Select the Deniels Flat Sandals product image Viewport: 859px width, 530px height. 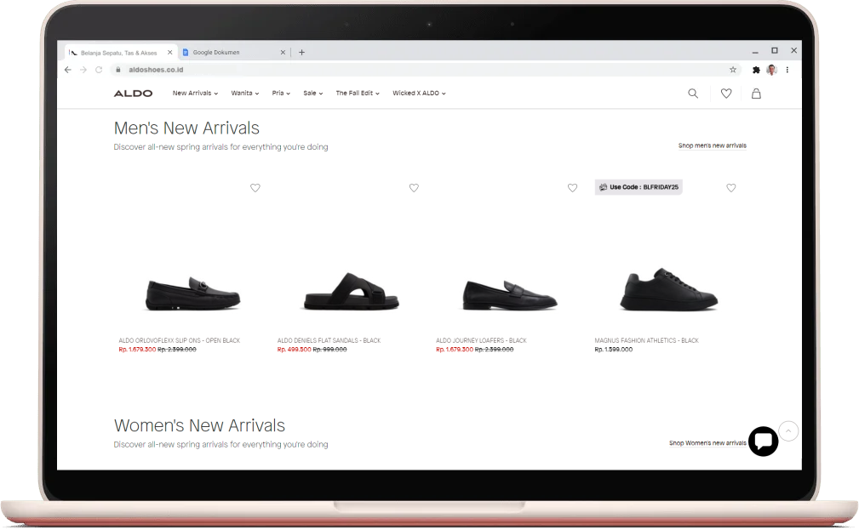[352, 292]
